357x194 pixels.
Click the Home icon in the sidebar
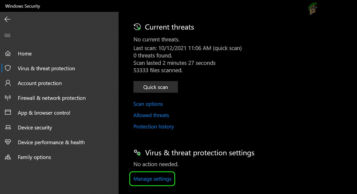8,53
